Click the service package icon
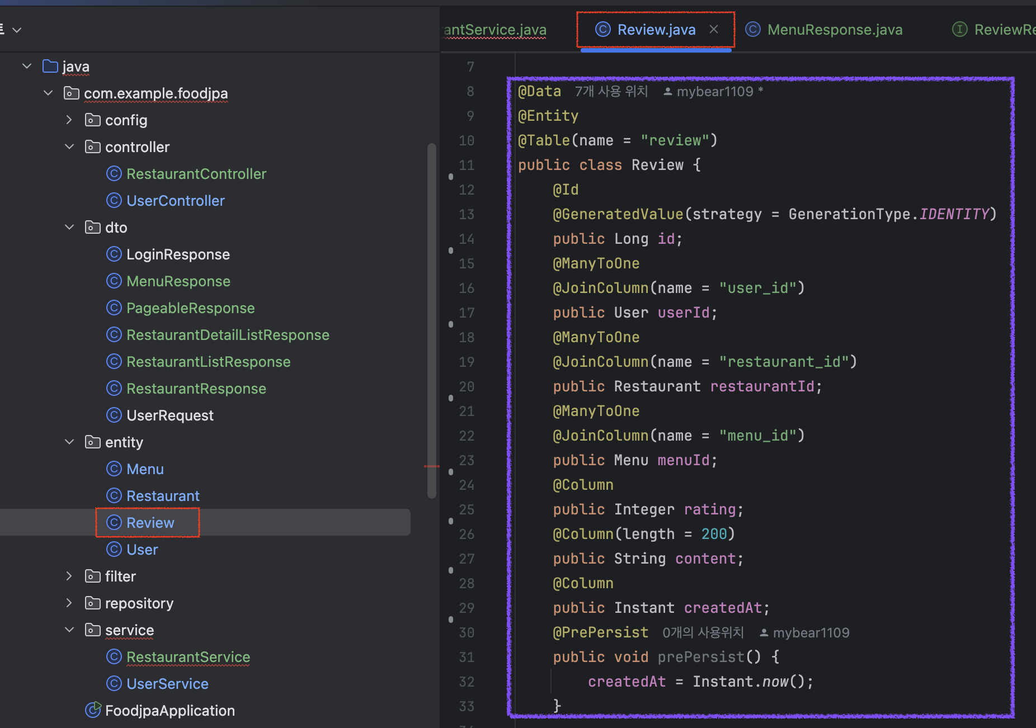Image resolution: width=1036 pixels, height=728 pixels. point(92,630)
